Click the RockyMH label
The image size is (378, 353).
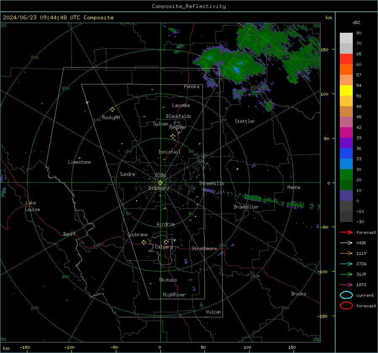(111, 118)
